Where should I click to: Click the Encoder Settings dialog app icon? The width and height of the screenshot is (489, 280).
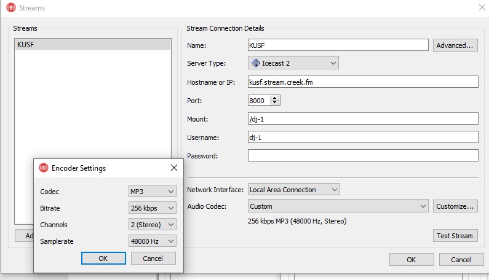click(44, 168)
